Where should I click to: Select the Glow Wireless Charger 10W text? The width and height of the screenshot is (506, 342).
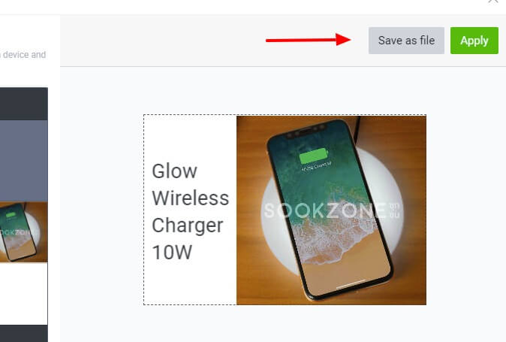(x=190, y=211)
